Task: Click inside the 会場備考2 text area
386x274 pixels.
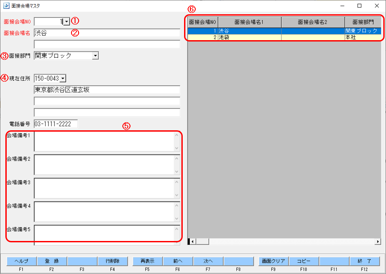Action: (104, 165)
